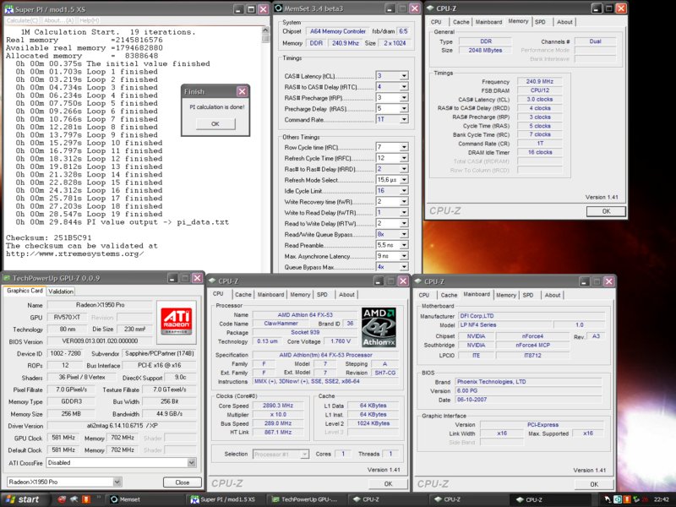The height and width of the screenshot is (507, 676).
Task: Open the Cache tab in the CPU-Z Processor window
Action: (x=243, y=294)
